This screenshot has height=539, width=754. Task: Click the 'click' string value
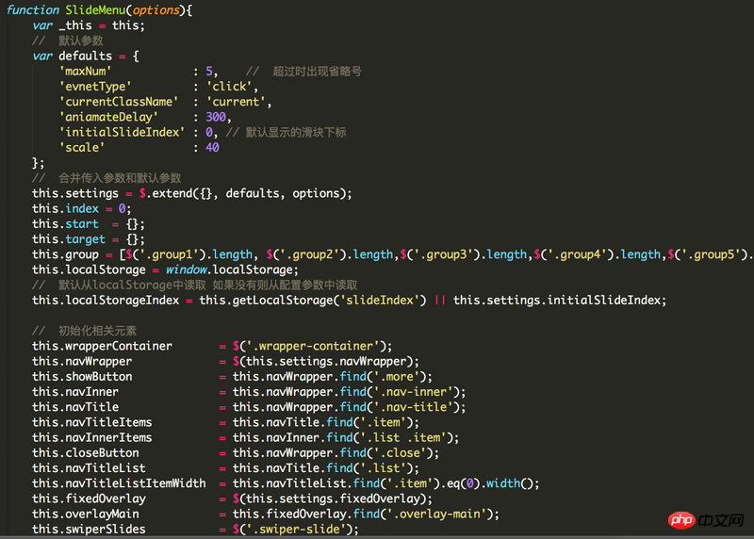pyautogui.click(x=229, y=86)
